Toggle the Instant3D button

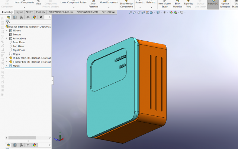[213, 3]
